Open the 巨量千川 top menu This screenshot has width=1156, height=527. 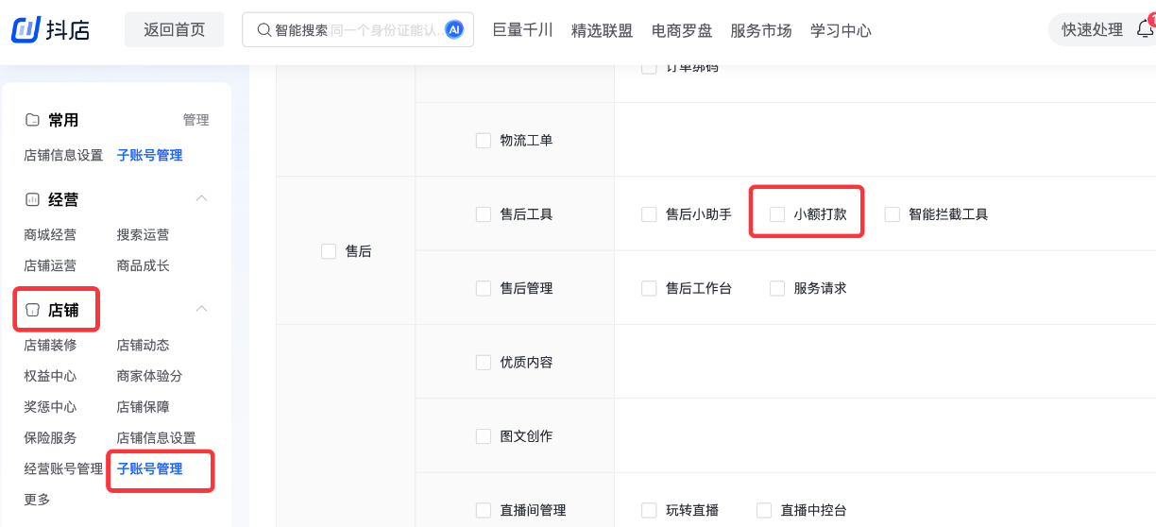point(522,30)
